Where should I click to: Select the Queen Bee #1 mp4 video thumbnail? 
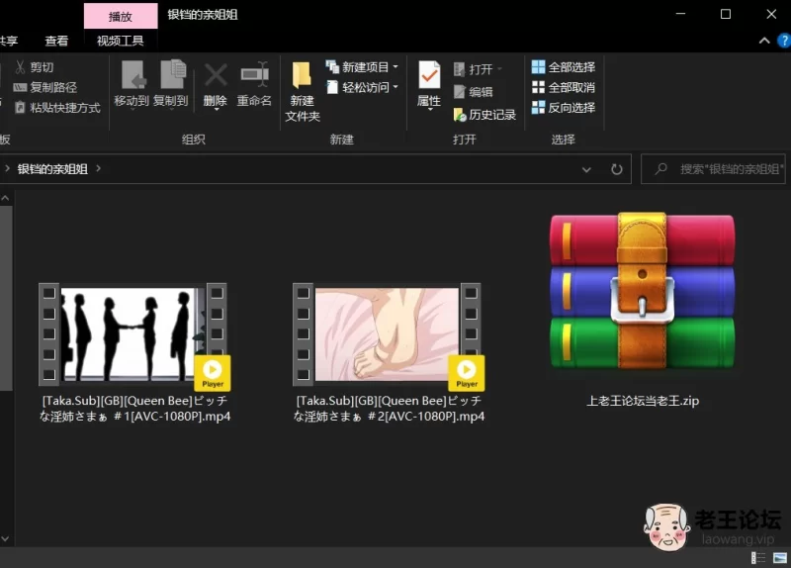pos(134,336)
